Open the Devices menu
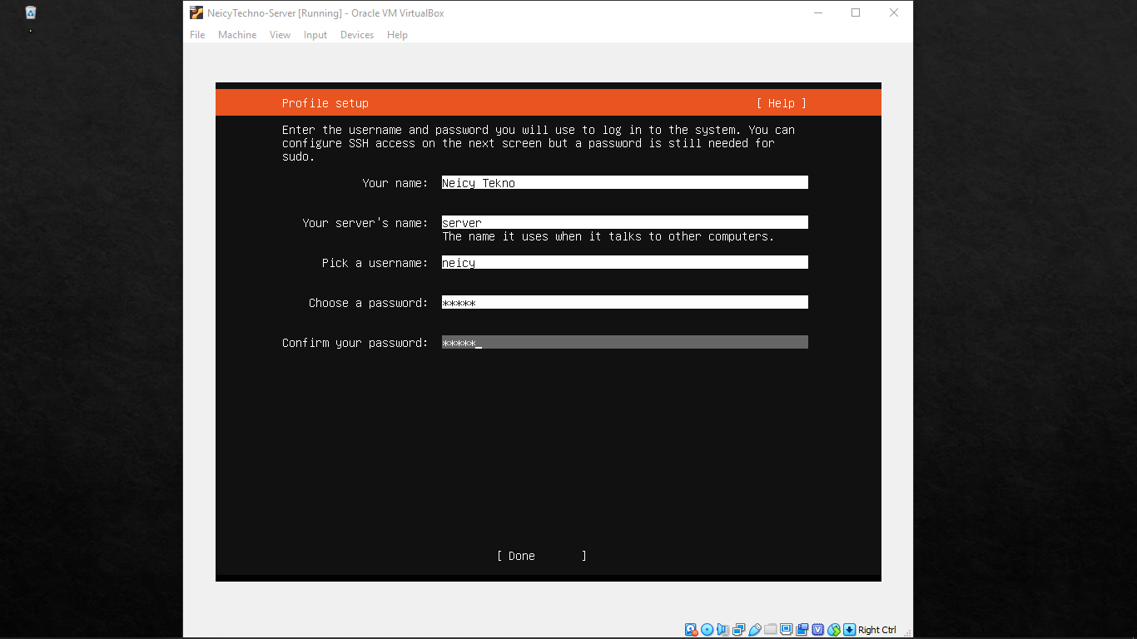This screenshot has width=1137, height=639. pyautogui.click(x=357, y=35)
